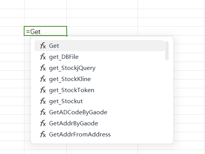The image size is (205, 154).
Task: Click the fx icon beside get_DBFile
Action: click(43, 57)
